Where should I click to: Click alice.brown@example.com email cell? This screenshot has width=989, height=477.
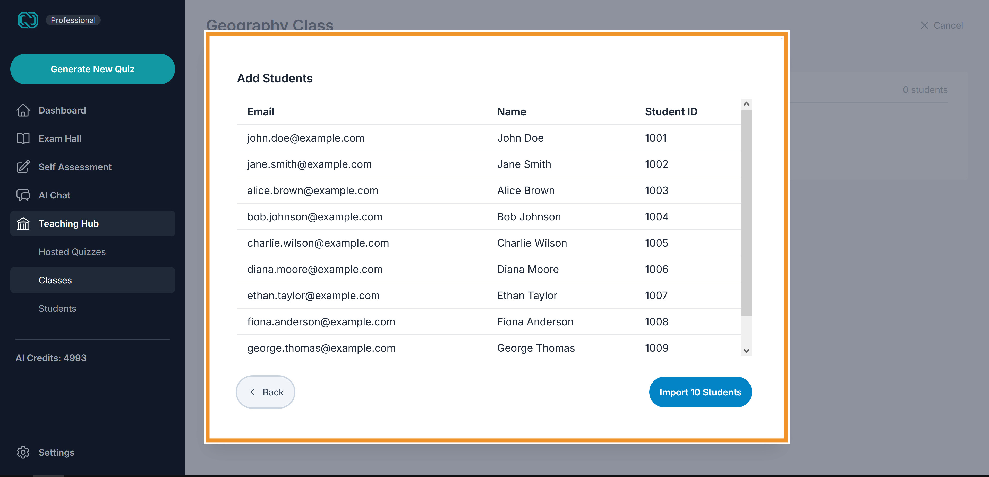[312, 190]
